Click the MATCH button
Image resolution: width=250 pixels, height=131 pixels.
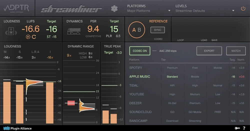[236, 51]
